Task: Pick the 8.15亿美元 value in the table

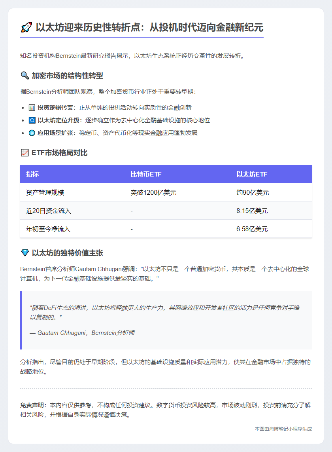Action: coord(252,211)
